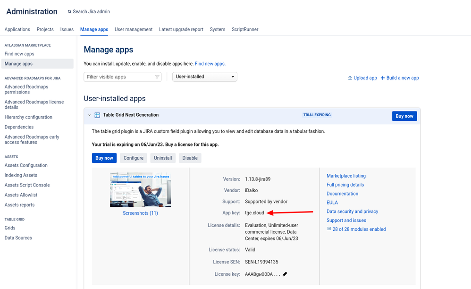The width and height of the screenshot is (471, 289).
Task: Open Indexing Assets
Action: click(21, 175)
